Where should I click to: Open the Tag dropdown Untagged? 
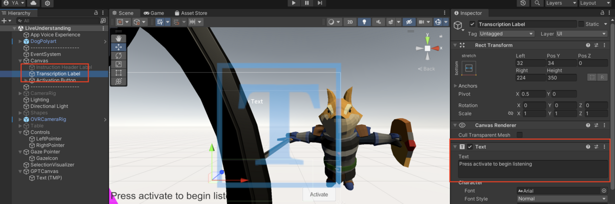[x=507, y=34]
